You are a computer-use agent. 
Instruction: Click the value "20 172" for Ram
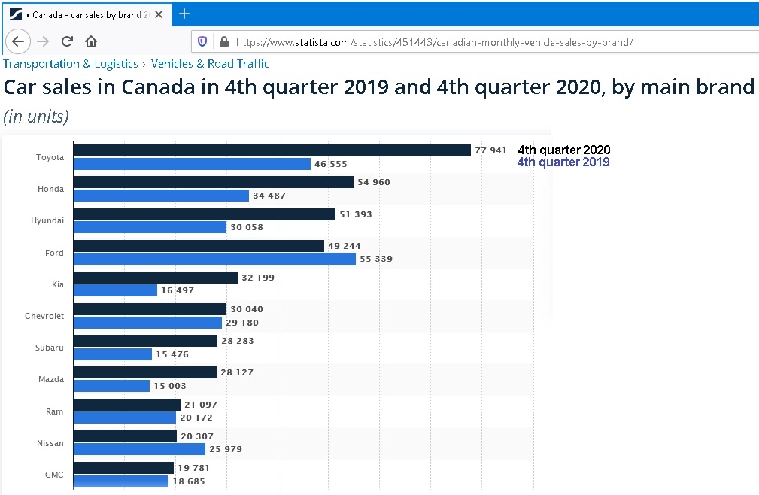[196, 417]
